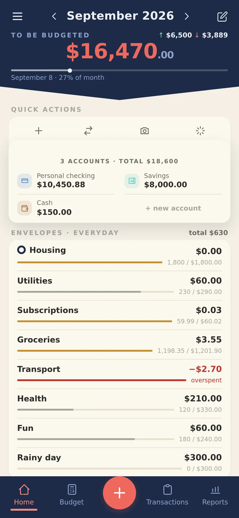Open the camera receipt scan action

(x=145, y=131)
